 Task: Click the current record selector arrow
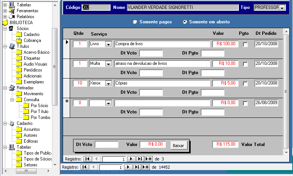pyautogui.click(x=67, y=42)
